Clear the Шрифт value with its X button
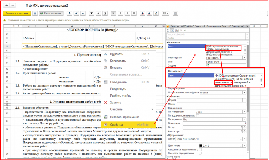Screen dimensions: 269x160 244,139
